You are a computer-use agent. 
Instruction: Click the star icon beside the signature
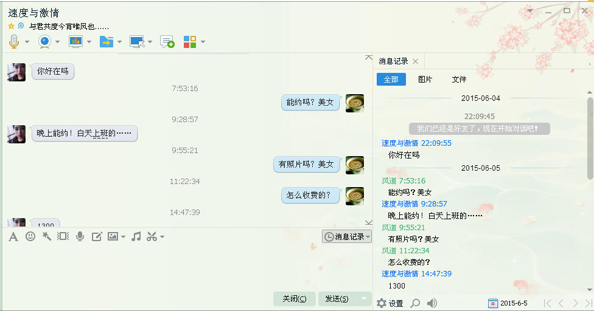[11, 26]
